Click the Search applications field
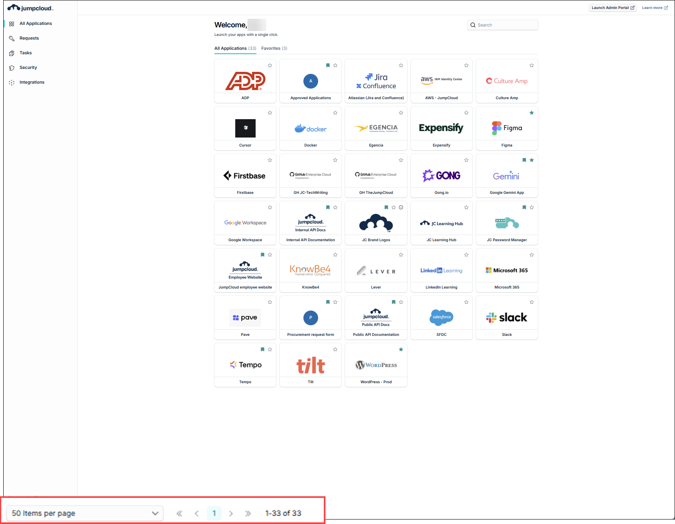Image resolution: width=675 pixels, height=524 pixels. [502, 25]
